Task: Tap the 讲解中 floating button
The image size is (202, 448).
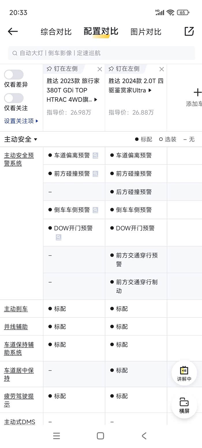Action: pyautogui.click(x=184, y=373)
